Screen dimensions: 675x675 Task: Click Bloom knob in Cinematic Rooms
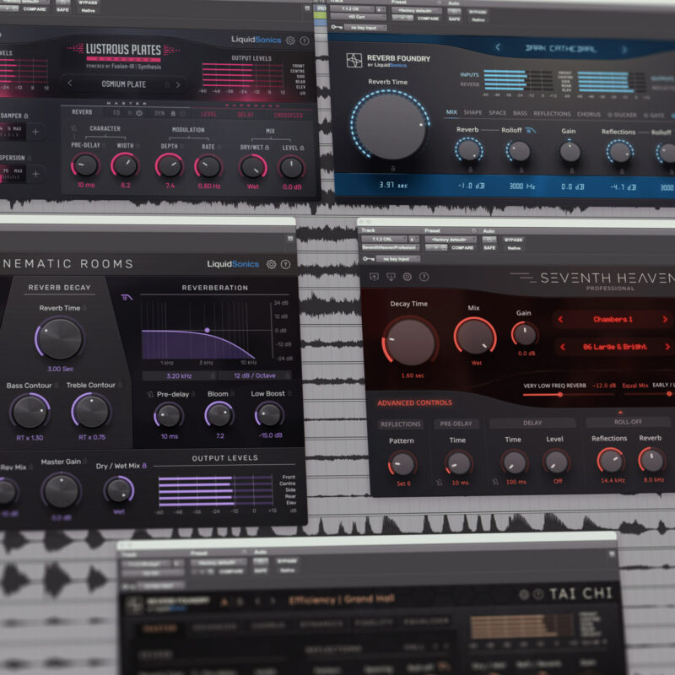(219, 415)
